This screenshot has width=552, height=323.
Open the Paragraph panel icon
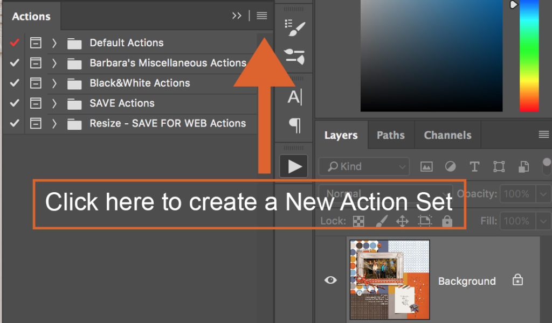[293, 125]
